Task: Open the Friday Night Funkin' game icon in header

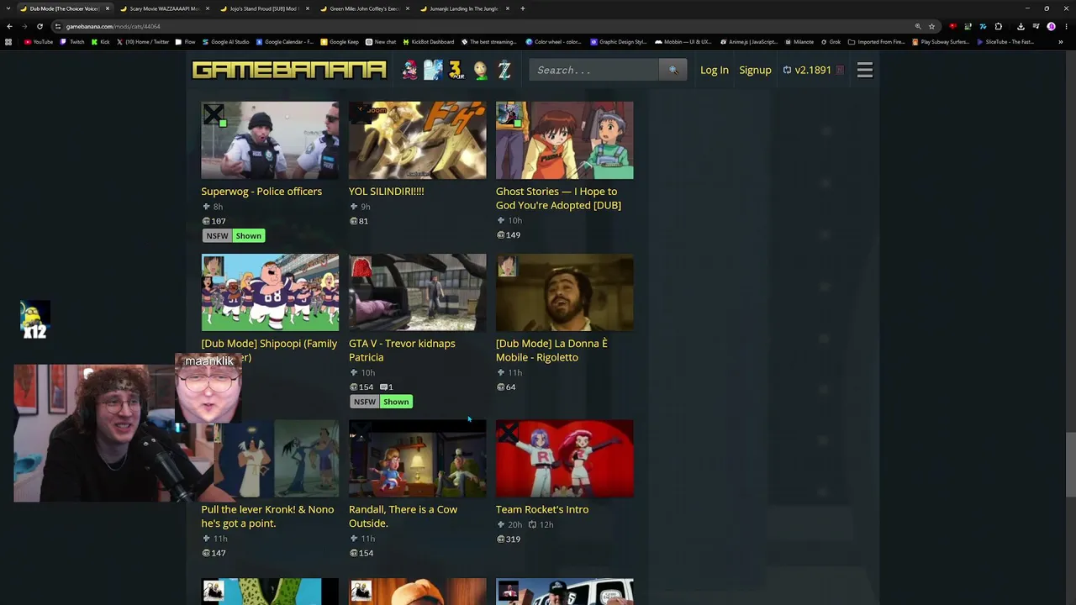Action: tap(409, 70)
